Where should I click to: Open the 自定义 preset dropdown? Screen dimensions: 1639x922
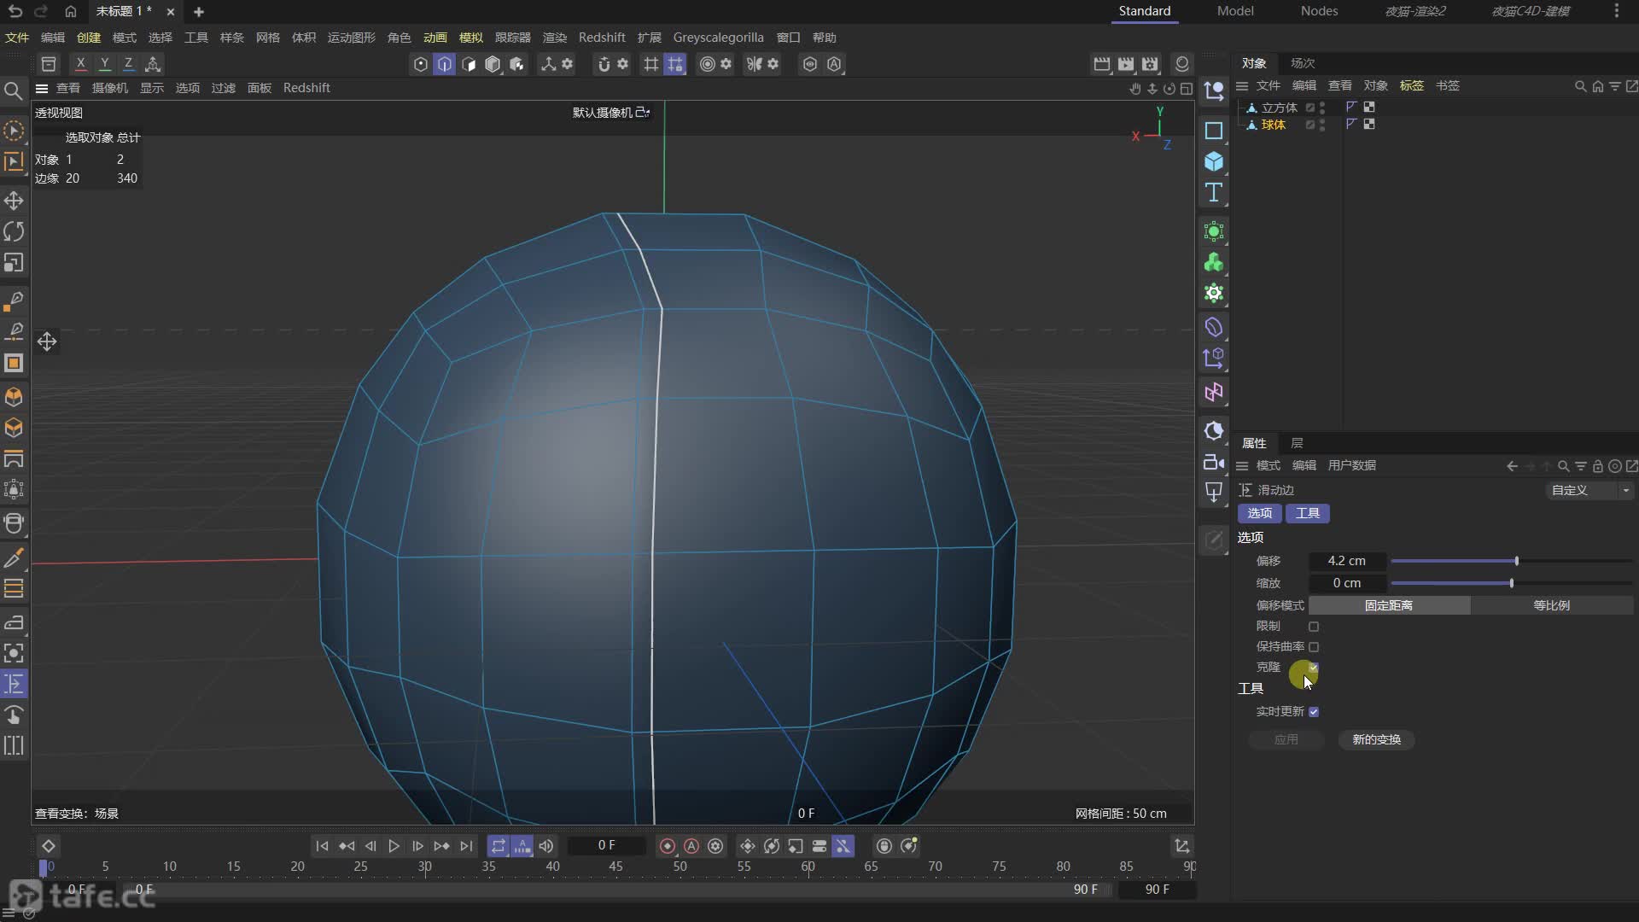1590,490
